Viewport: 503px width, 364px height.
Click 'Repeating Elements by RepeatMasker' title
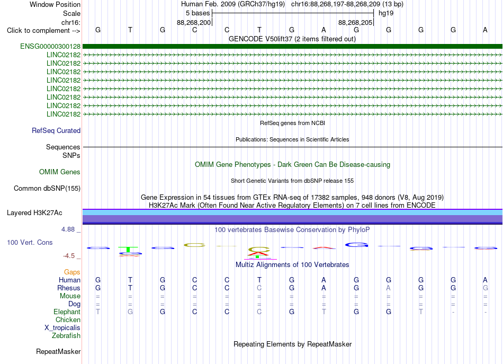click(292, 344)
